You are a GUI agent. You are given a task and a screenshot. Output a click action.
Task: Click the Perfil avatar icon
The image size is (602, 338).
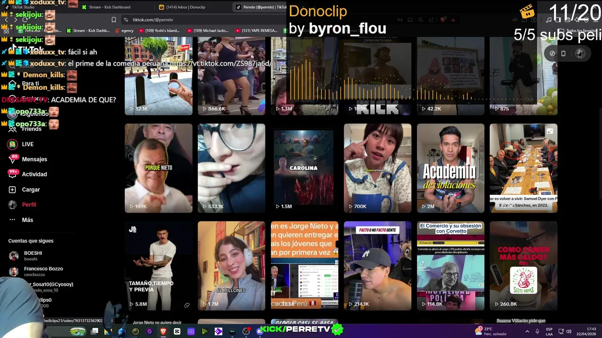[13, 205]
